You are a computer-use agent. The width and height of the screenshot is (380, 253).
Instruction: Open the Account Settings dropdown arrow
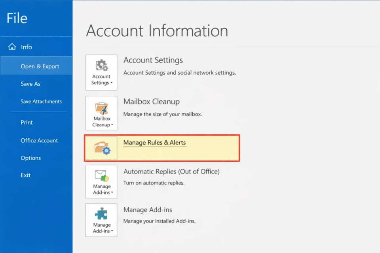coord(111,83)
